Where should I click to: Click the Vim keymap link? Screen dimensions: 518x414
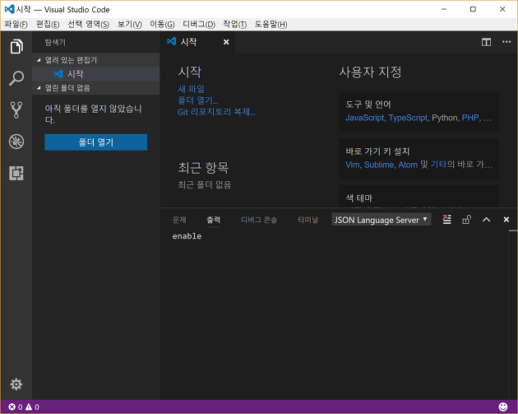point(353,165)
